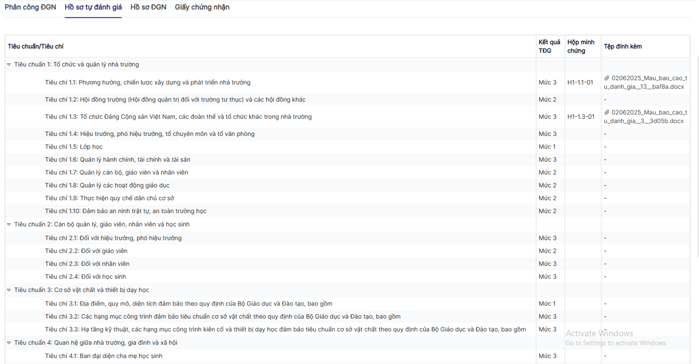Click Tiêu chí 4.1 Ban đại diện row
Screen dimensions: 699x364
(104, 356)
